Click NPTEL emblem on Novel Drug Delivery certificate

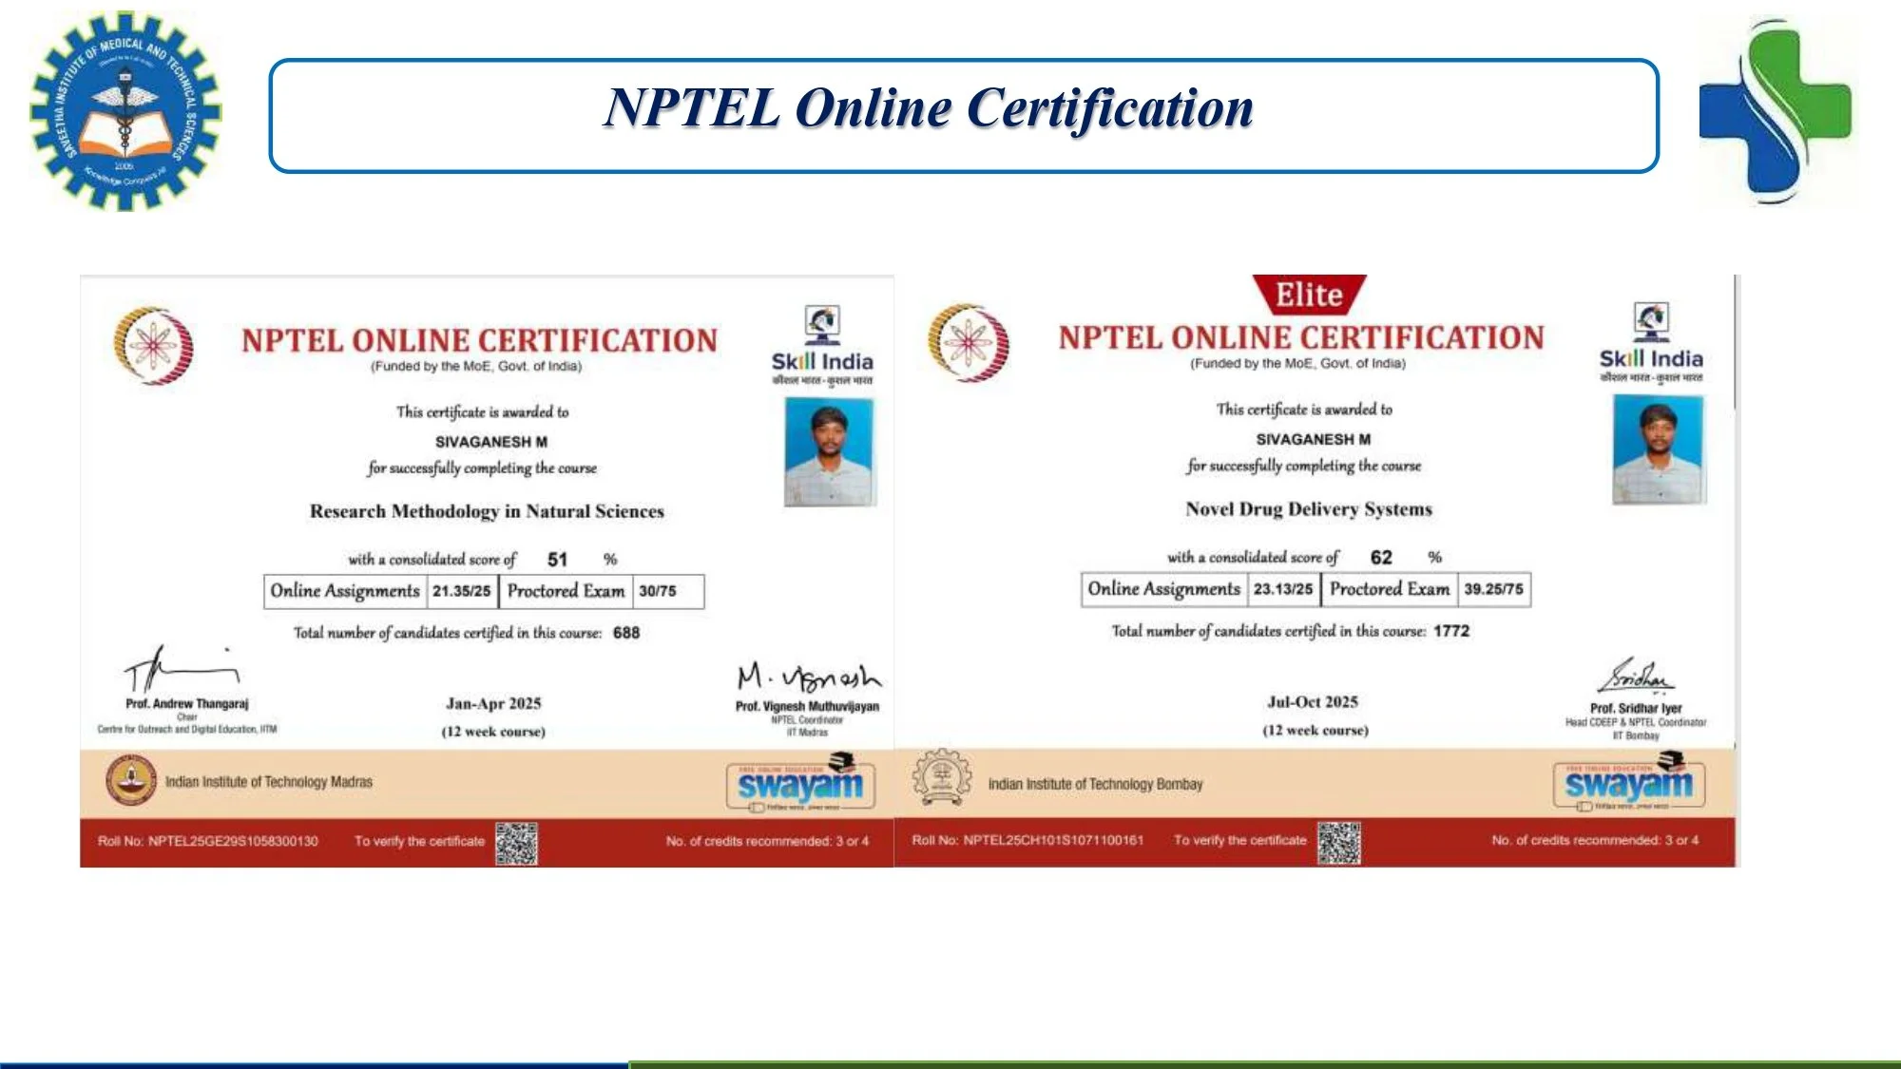pyautogui.click(x=968, y=342)
